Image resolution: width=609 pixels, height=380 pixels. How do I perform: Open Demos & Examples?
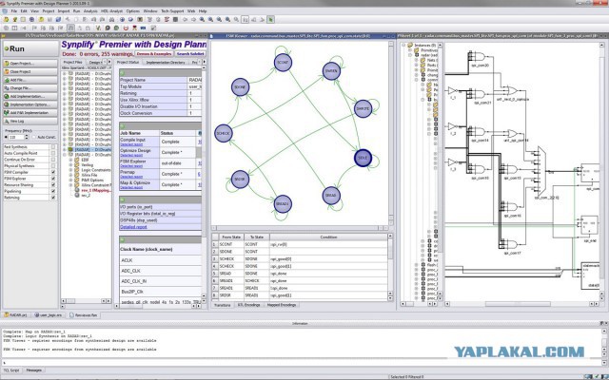(x=154, y=53)
